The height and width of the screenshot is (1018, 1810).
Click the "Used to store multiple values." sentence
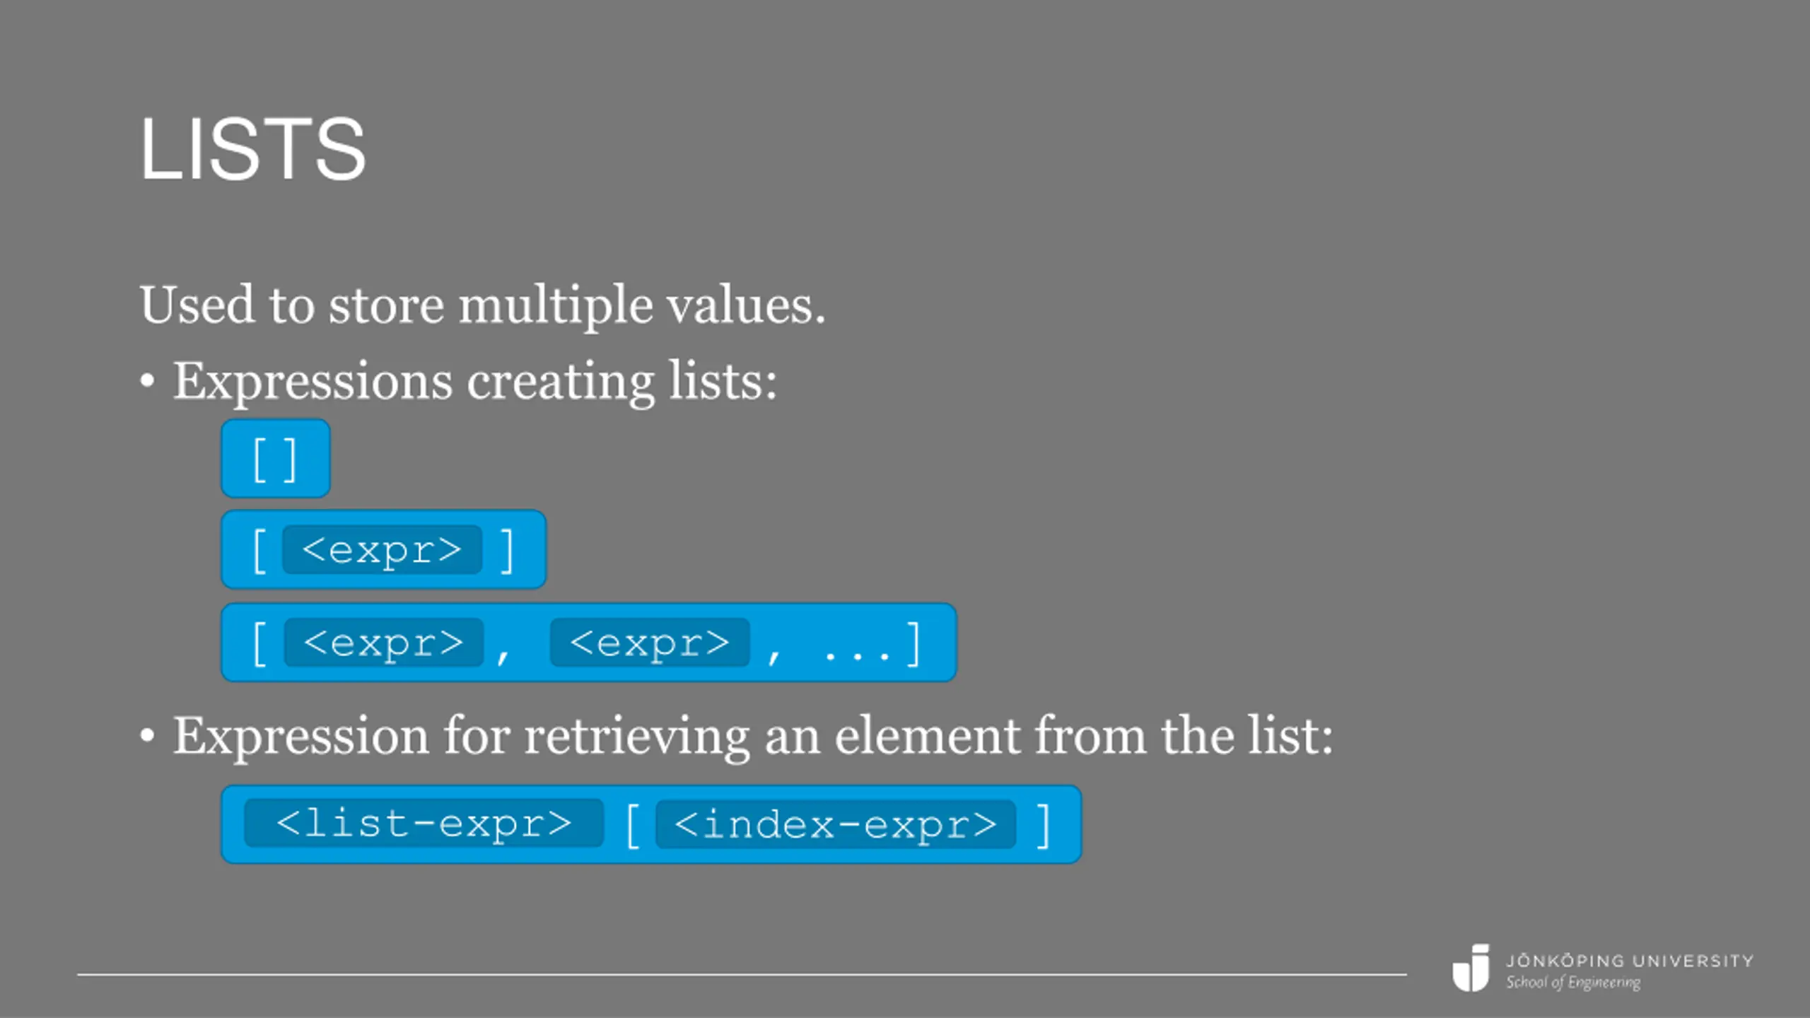(482, 305)
